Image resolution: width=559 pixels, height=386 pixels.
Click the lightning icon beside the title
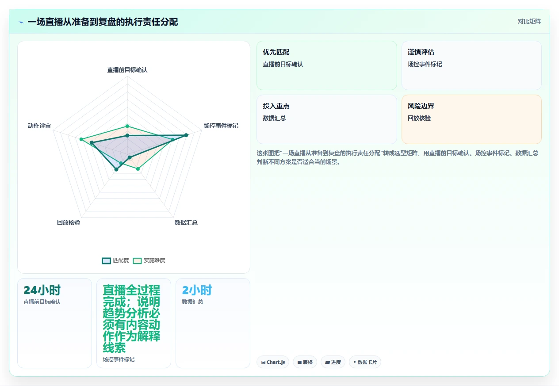tap(21, 22)
